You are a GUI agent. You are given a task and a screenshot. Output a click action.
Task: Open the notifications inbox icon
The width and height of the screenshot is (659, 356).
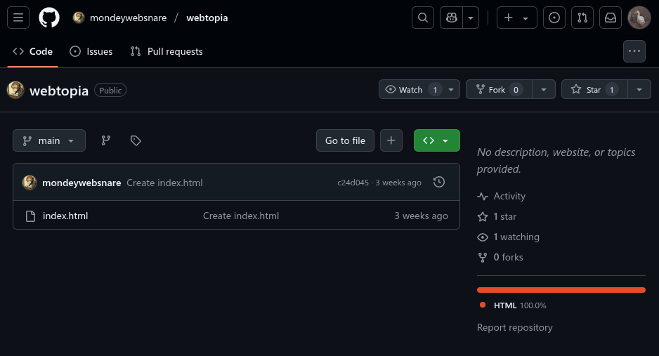pyautogui.click(x=611, y=18)
